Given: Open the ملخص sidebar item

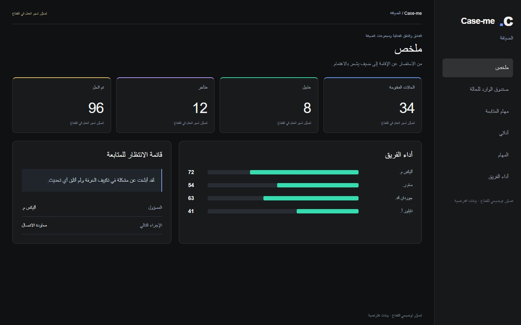Looking at the screenshot, I should [478, 68].
